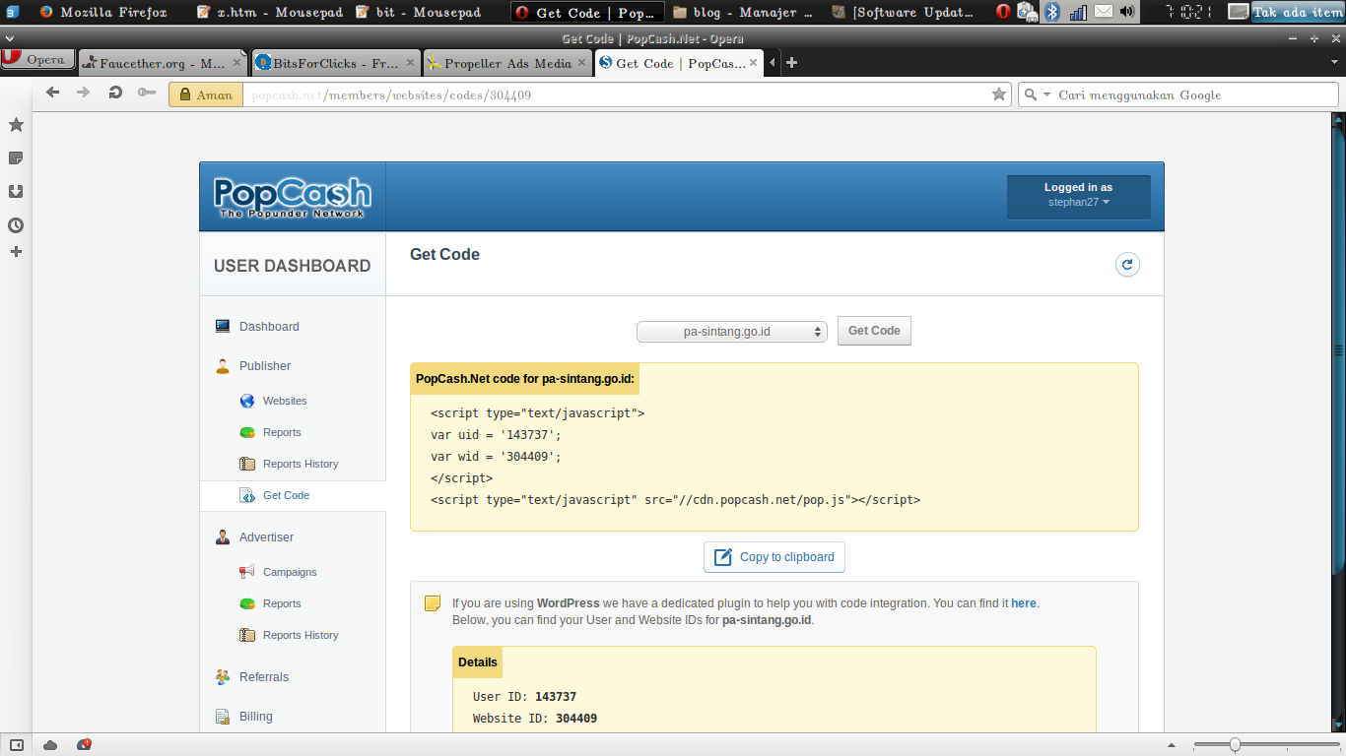Open the mail envelope tray icon
Viewport: 1346px width, 756px height.
[1104, 12]
